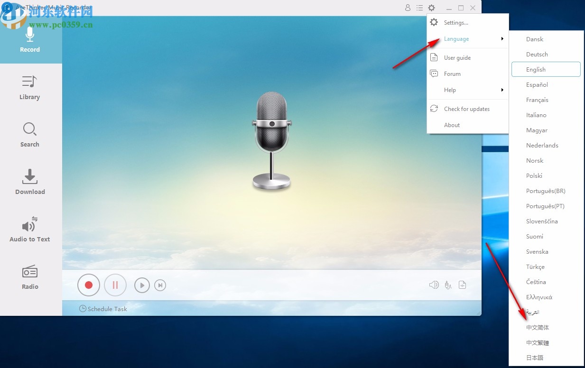Click the Help submenu arrow

(x=502, y=90)
